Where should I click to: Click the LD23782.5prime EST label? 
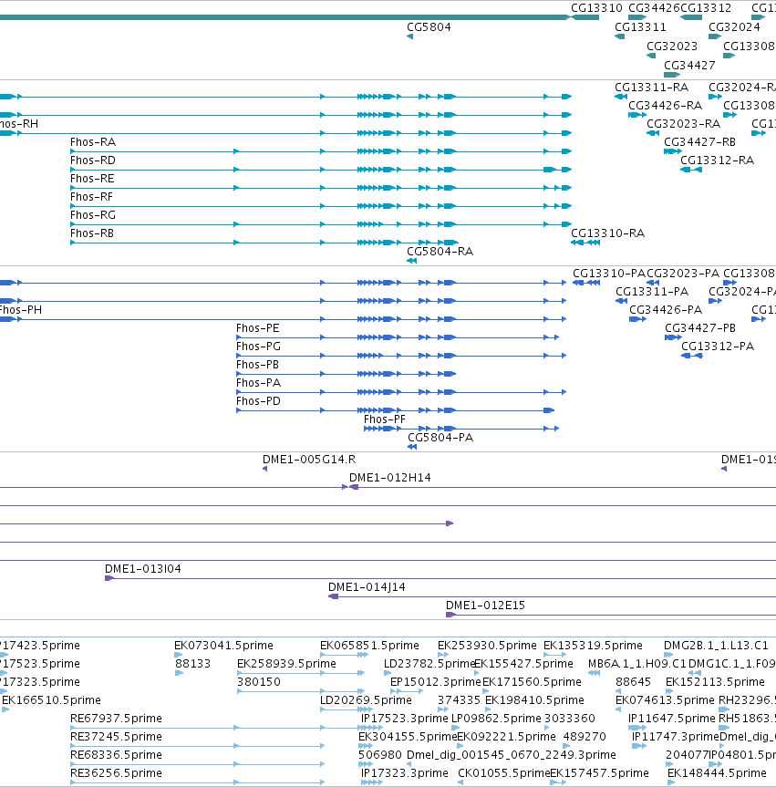click(429, 664)
